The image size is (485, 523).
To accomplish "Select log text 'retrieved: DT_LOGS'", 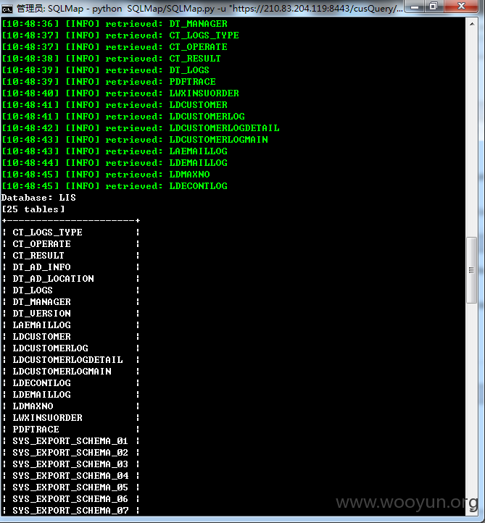I will (x=157, y=70).
